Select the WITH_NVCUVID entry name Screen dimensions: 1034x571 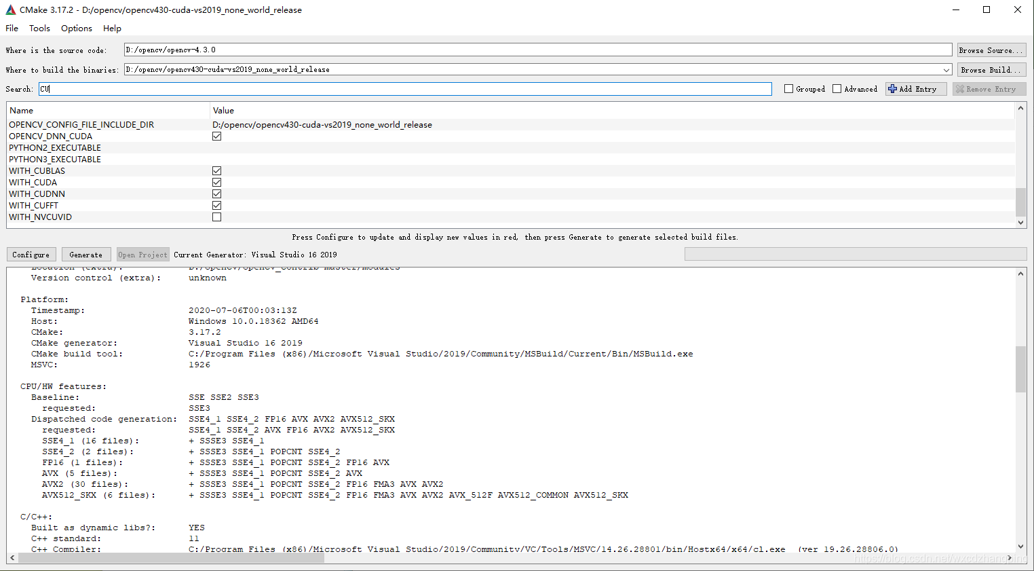pyautogui.click(x=40, y=217)
